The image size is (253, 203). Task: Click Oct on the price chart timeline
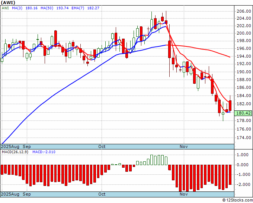pyautogui.click(x=102, y=146)
